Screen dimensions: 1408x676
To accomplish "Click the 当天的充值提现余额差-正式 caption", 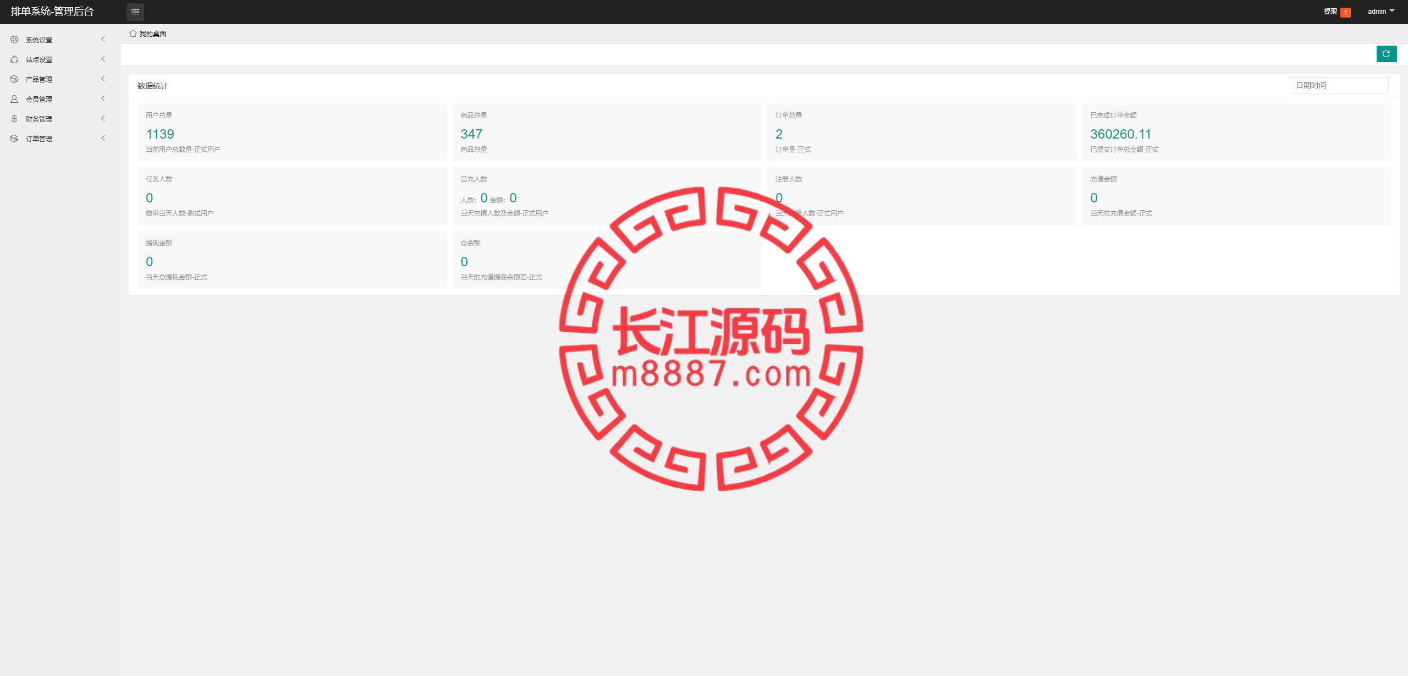I will tap(501, 277).
